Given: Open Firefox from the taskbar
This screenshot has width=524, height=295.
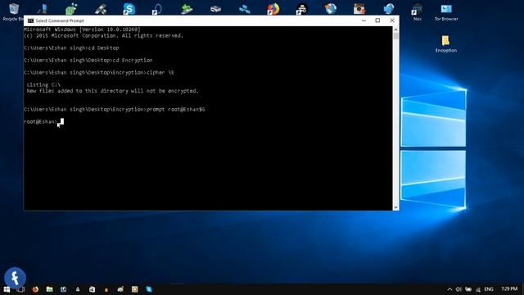Looking at the screenshot, I should click(35, 289).
